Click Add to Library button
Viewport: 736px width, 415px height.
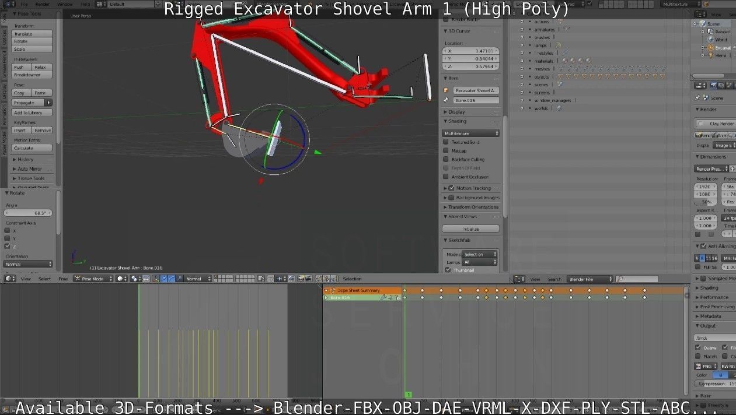tap(32, 112)
